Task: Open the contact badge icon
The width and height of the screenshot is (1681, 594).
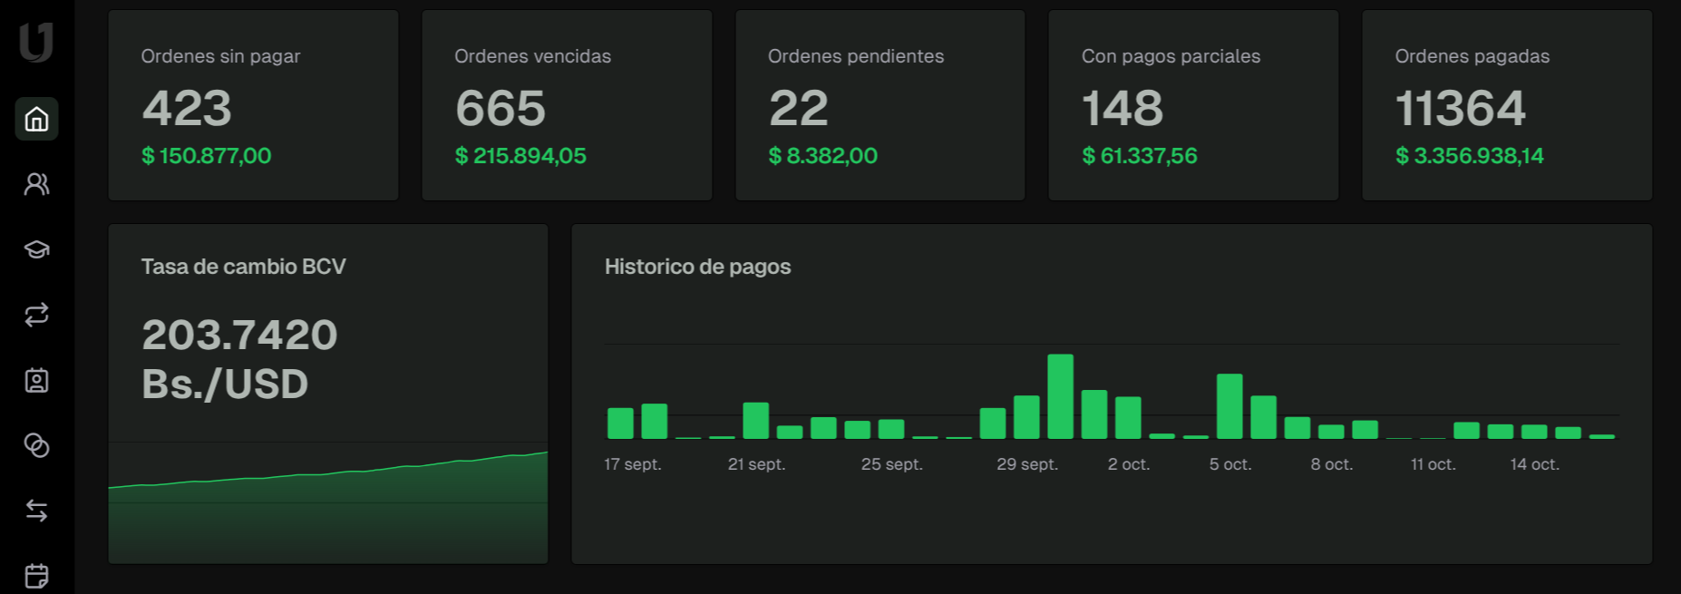Action: 36,380
